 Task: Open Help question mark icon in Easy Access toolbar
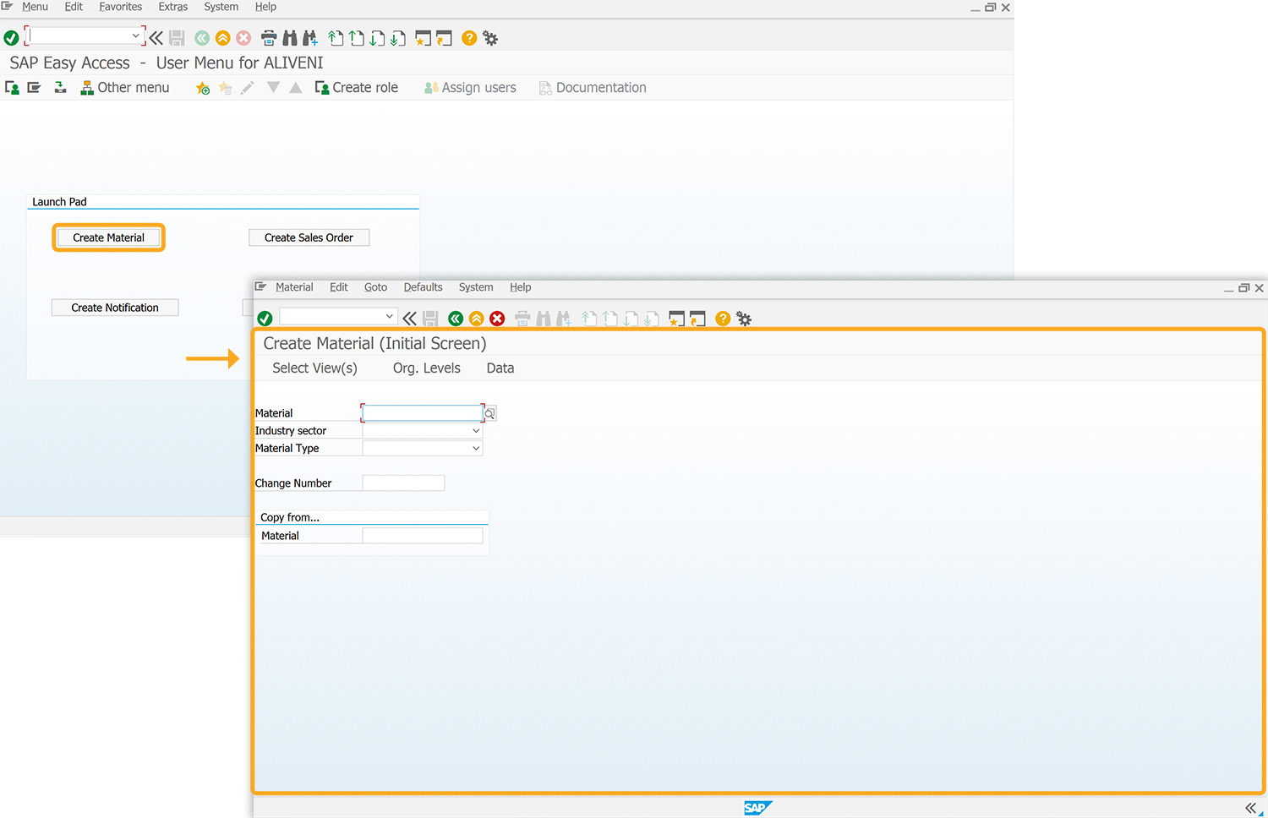pyautogui.click(x=469, y=38)
